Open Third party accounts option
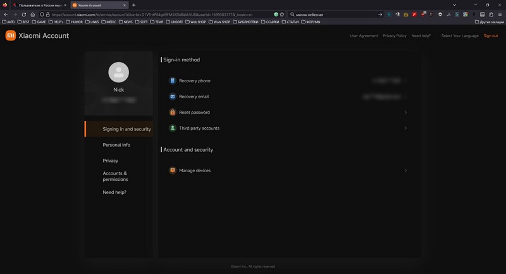 pos(287,128)
